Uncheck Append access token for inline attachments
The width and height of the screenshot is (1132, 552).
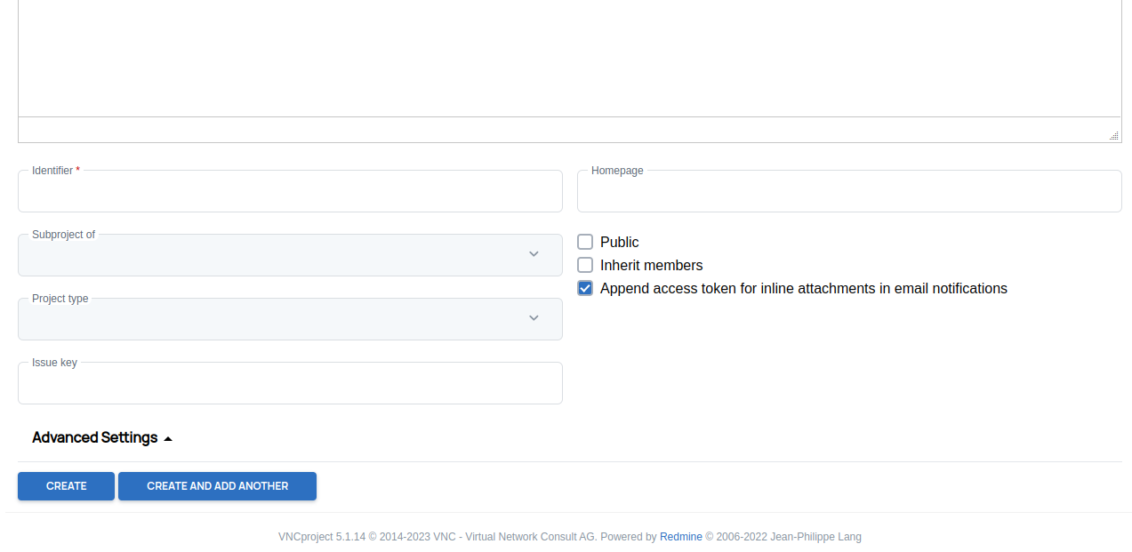tap(585, 288)
